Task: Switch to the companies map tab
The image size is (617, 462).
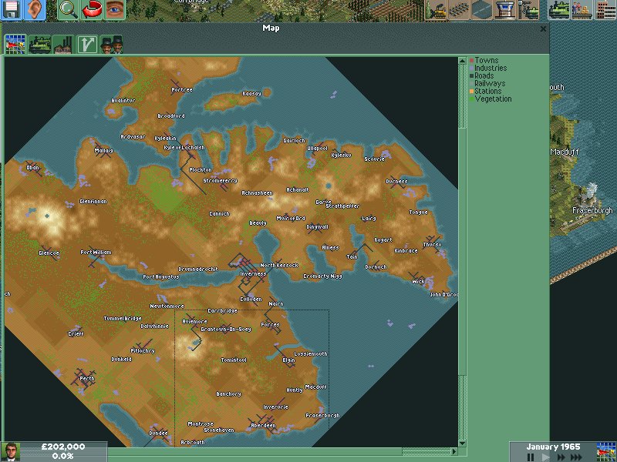Action: 111,45
